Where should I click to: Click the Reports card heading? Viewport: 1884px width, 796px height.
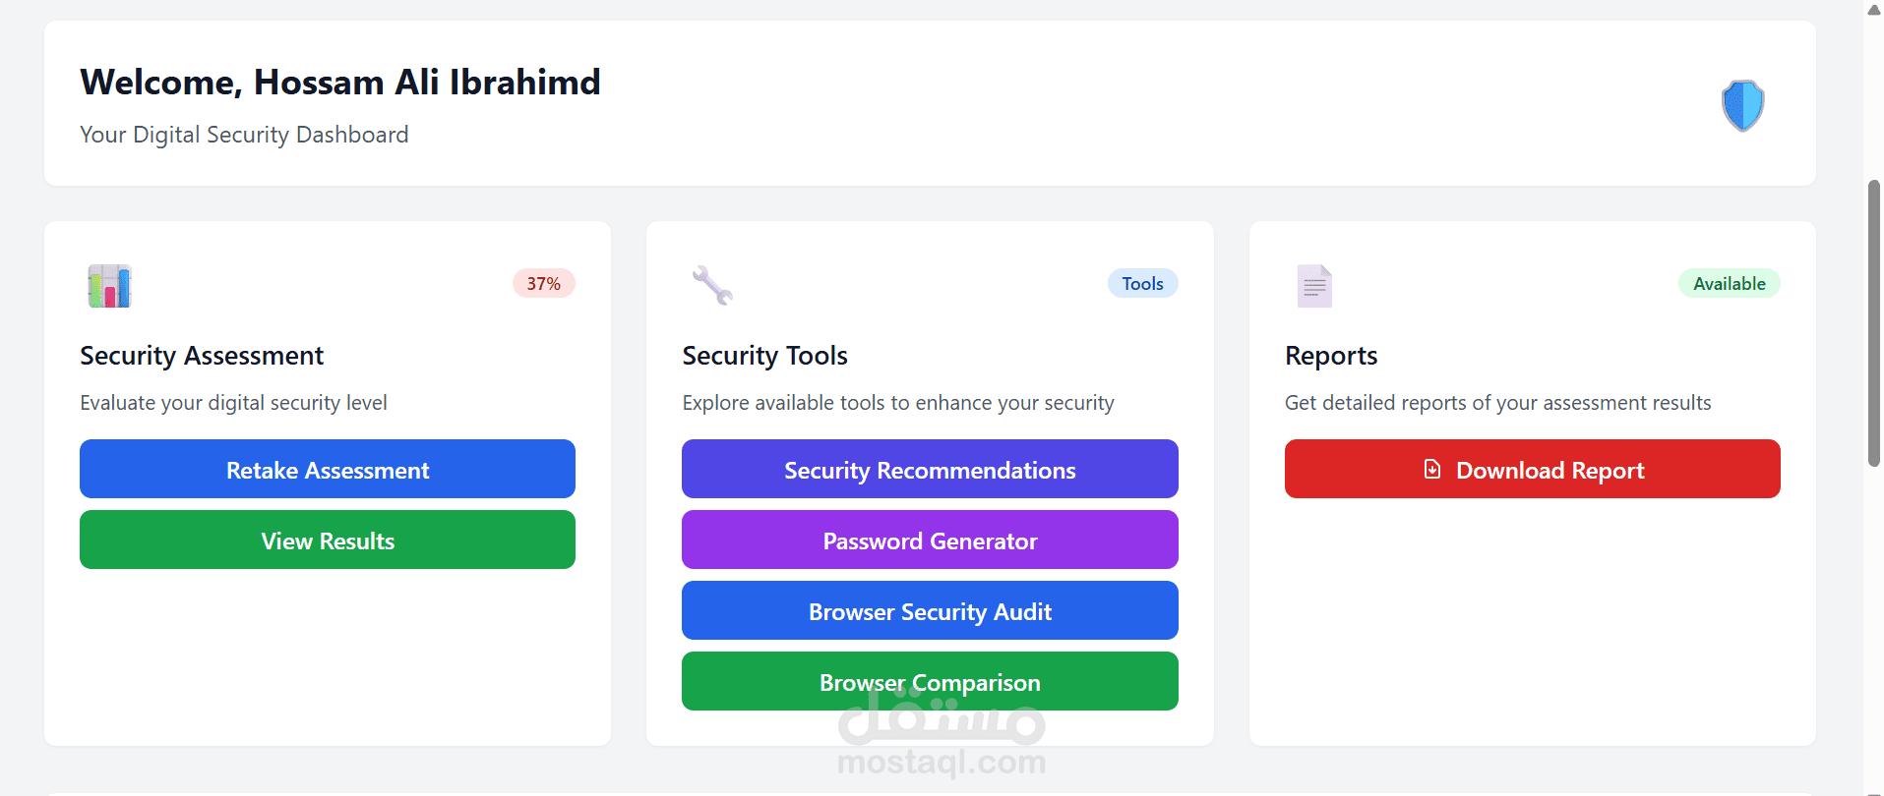[x=1330, y=356]
